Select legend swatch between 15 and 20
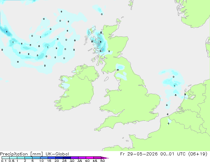This screenshot has width=210, height=162. [x=52, y=158]
